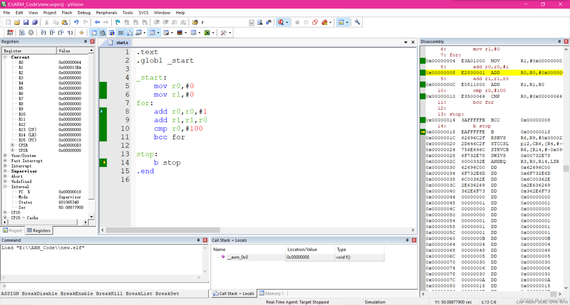Viewport: 570px width, 305px height.
Task: Open the Debug menu
Action: click(x=84, y=13)
